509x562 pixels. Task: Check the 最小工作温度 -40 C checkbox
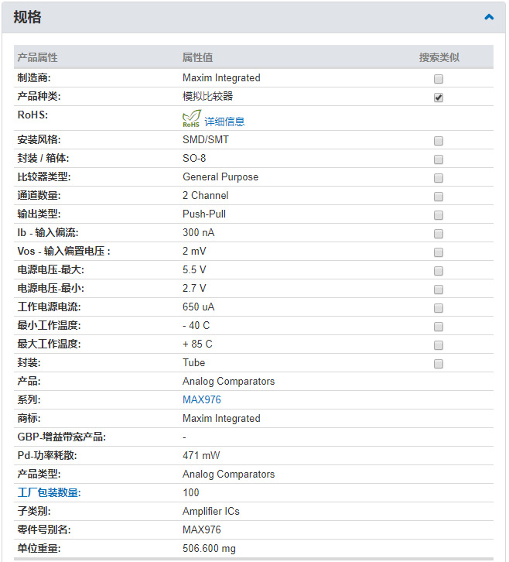pyautogui.click(x=439, y=327)
